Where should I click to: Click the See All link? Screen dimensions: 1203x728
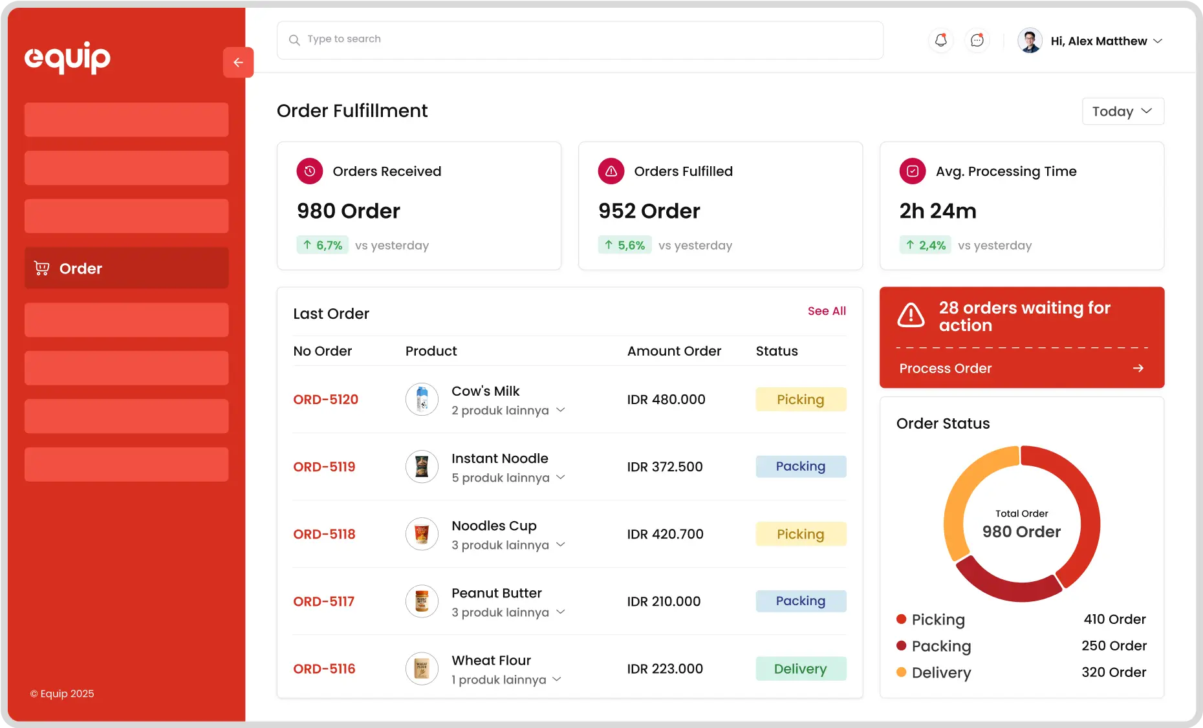point(827,311)
